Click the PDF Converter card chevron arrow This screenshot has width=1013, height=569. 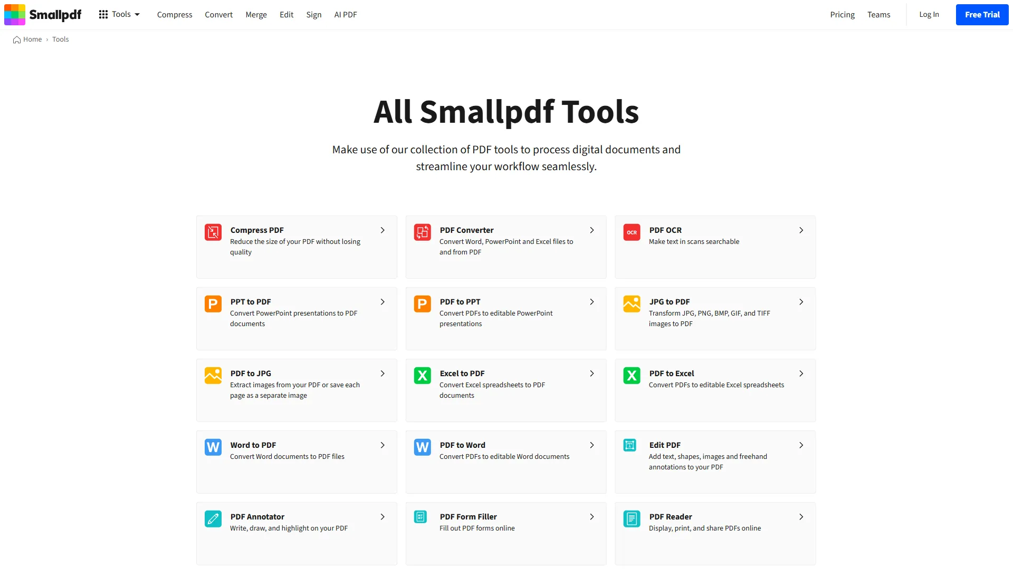592,230
